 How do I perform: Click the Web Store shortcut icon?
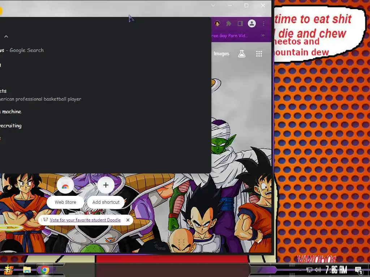point(65,185)
